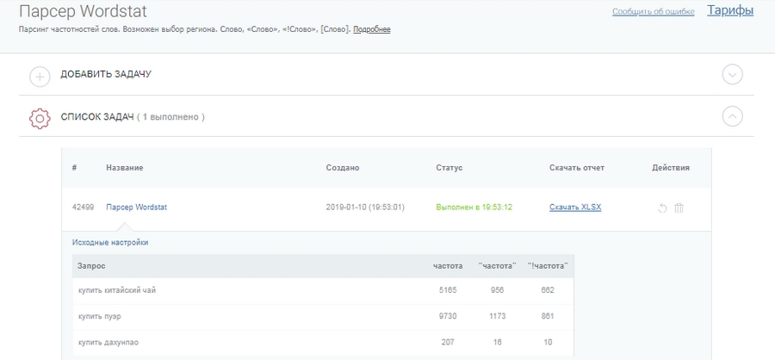775x360 pixels.
Task: Click the creation date 2019-01-10 (19:53:01)
Action: (365, 208)
